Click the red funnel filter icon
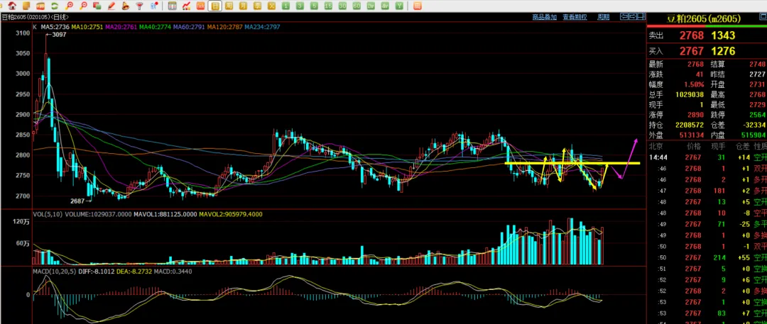The height and width of the screenshot is (324, 767). [x=139, y=6]
